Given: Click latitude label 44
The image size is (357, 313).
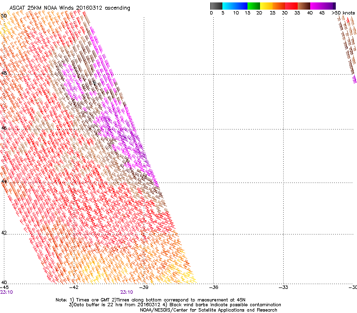Looking at the screenshot, I should (x=4, y=182).
